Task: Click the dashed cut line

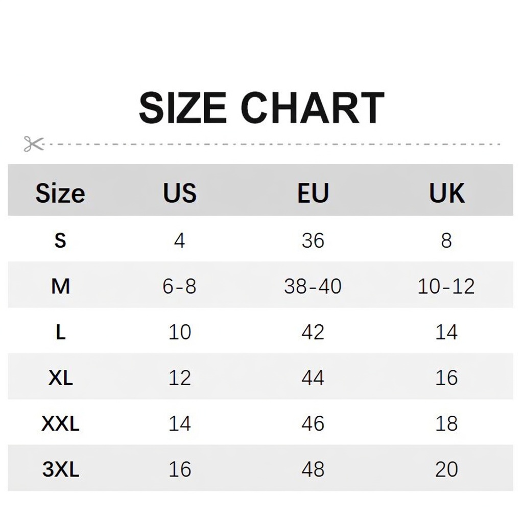Action: (x=272, y=145)
